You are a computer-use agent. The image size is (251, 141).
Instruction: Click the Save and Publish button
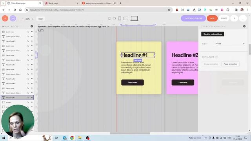[x=193, y=18]
